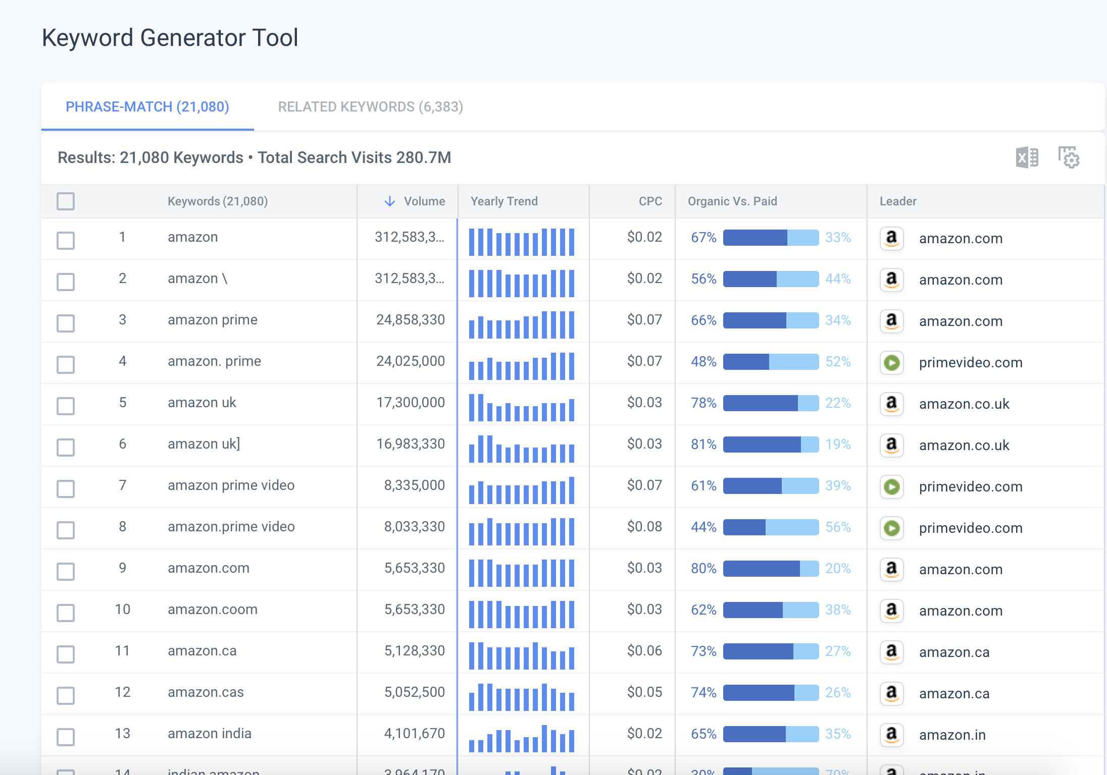Click organic vs paid bar for amazon.ca
Image resolution: width=1107 pixels, height=775 pixels.
coord(771,651)
